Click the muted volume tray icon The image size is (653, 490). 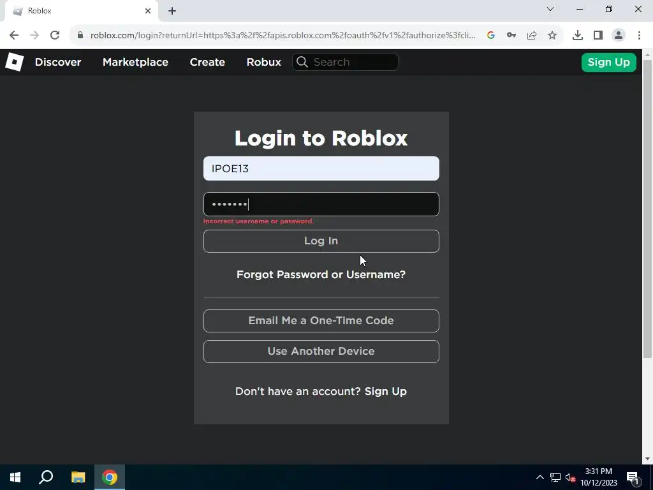(x=570, y=477)
